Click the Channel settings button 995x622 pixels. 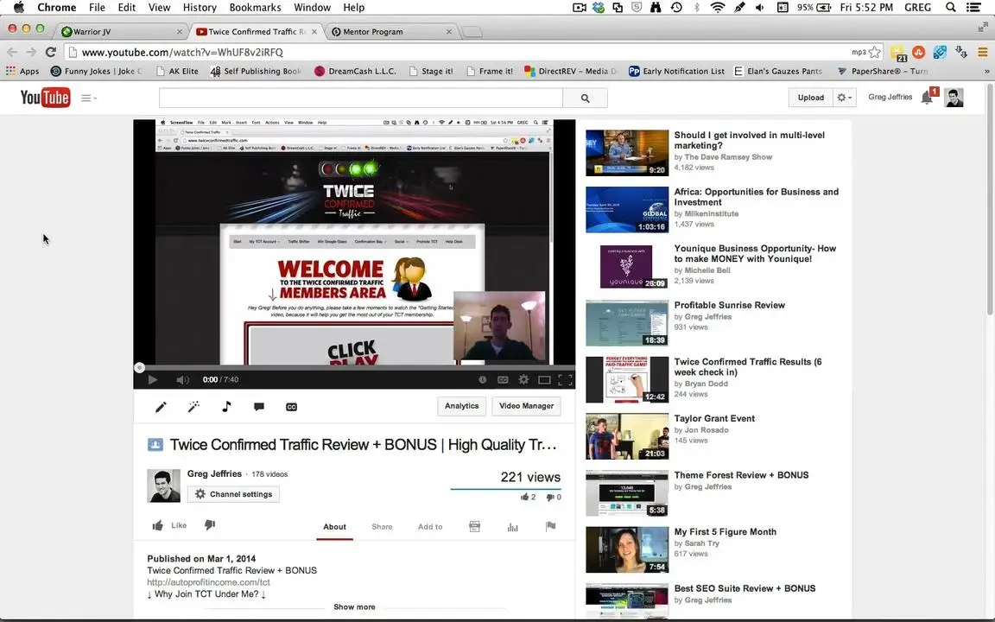(x=233, y=494)
